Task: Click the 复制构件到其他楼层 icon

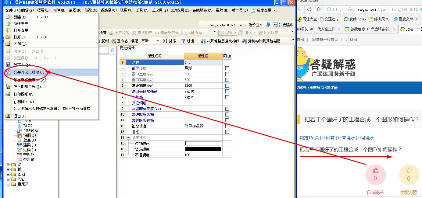Action: coord(244,41)
